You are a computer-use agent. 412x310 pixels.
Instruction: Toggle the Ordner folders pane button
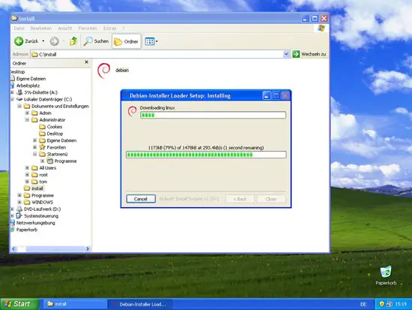[x=127, y=41]
